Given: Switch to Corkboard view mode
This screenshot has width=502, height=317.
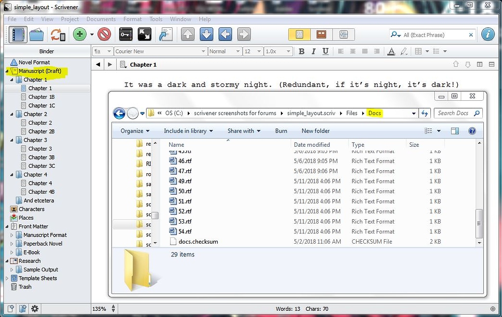Looking at the screenshot, I should pos(321,34).
